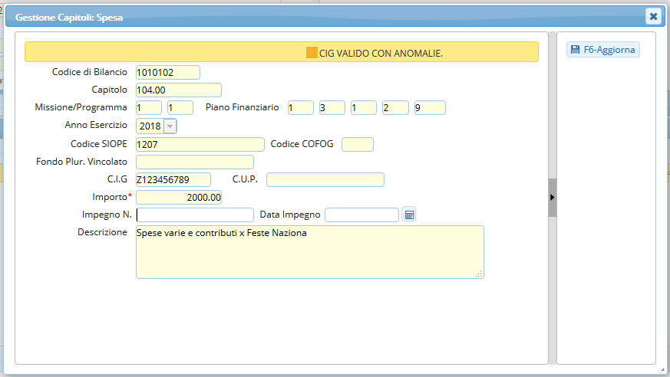Click the Codice di Bilancio field

pyautogui.click(x=167, y=73)
